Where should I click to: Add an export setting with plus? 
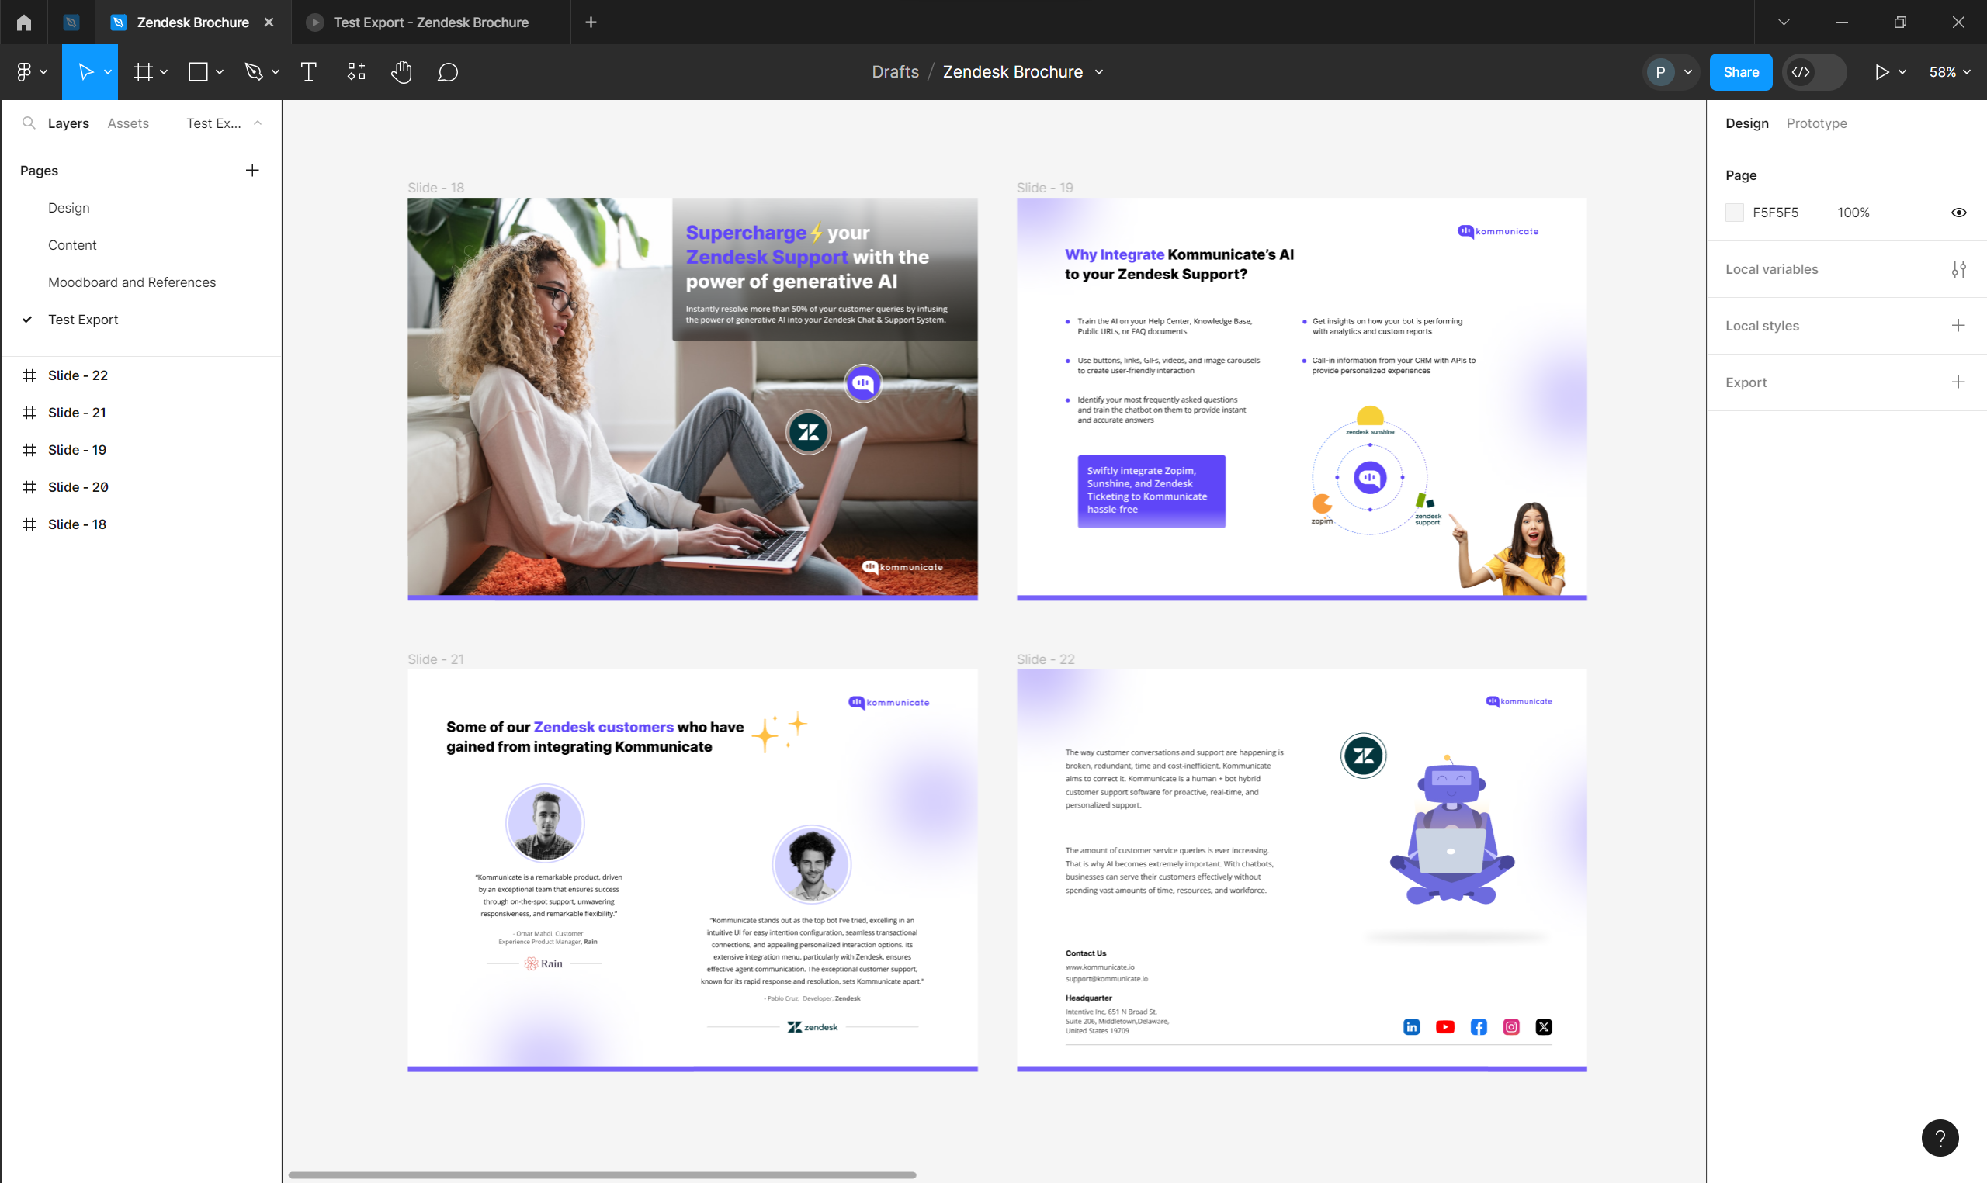click(1958, 382)
